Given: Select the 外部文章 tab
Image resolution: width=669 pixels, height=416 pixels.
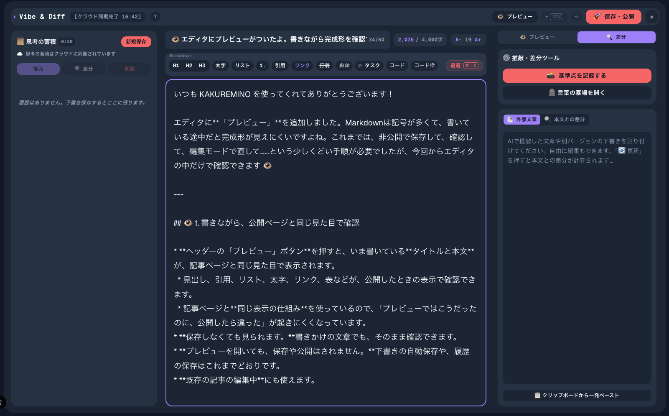Looking at the screenshot, I should (522, 120).
